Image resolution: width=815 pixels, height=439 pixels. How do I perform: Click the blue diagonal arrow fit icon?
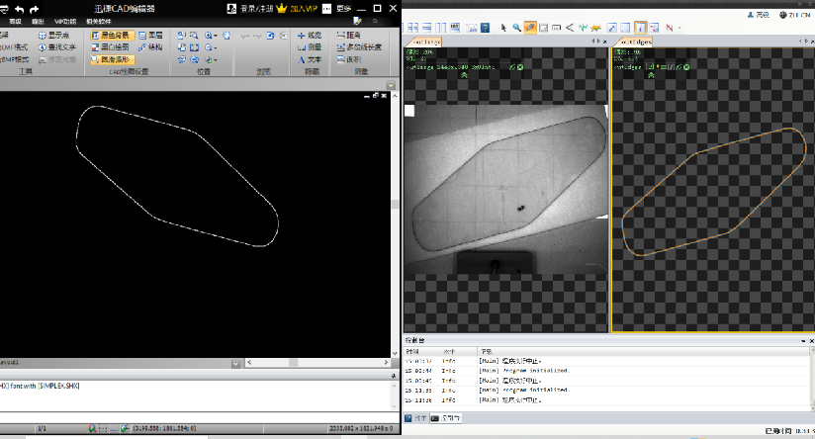click(x=612, y=28)
